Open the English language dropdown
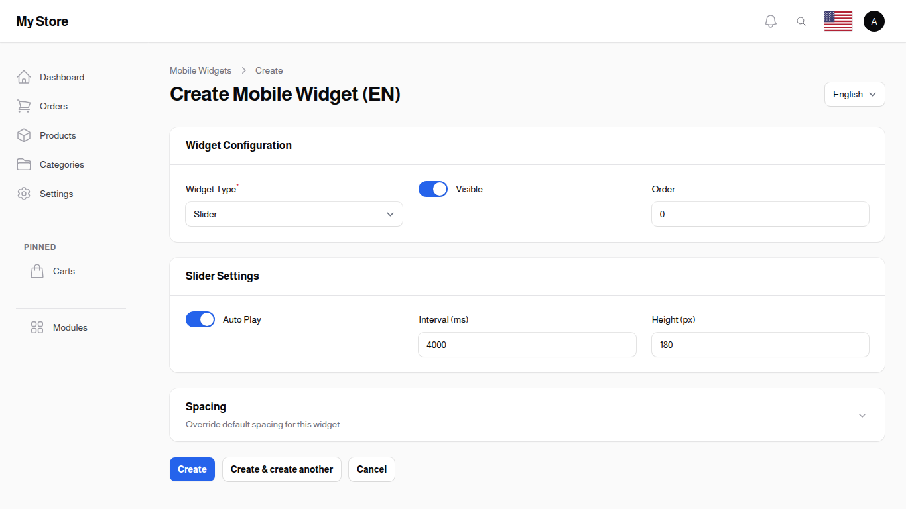This screenshot has height=509, width=906. click(x=854, y=94)
